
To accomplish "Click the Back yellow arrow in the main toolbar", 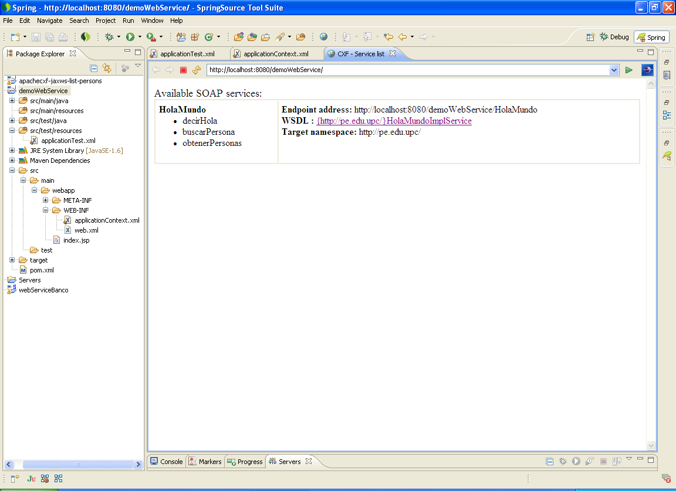I will (403, 37).
